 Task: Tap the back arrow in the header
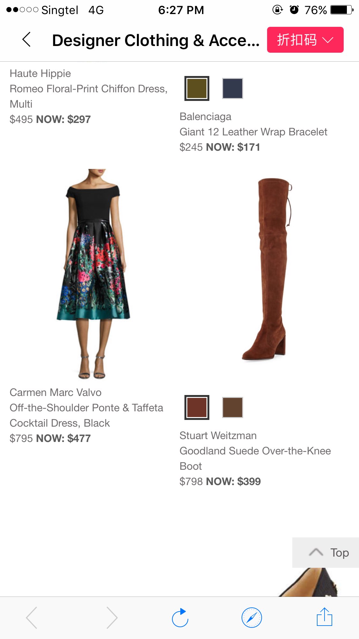click(27, 40)
